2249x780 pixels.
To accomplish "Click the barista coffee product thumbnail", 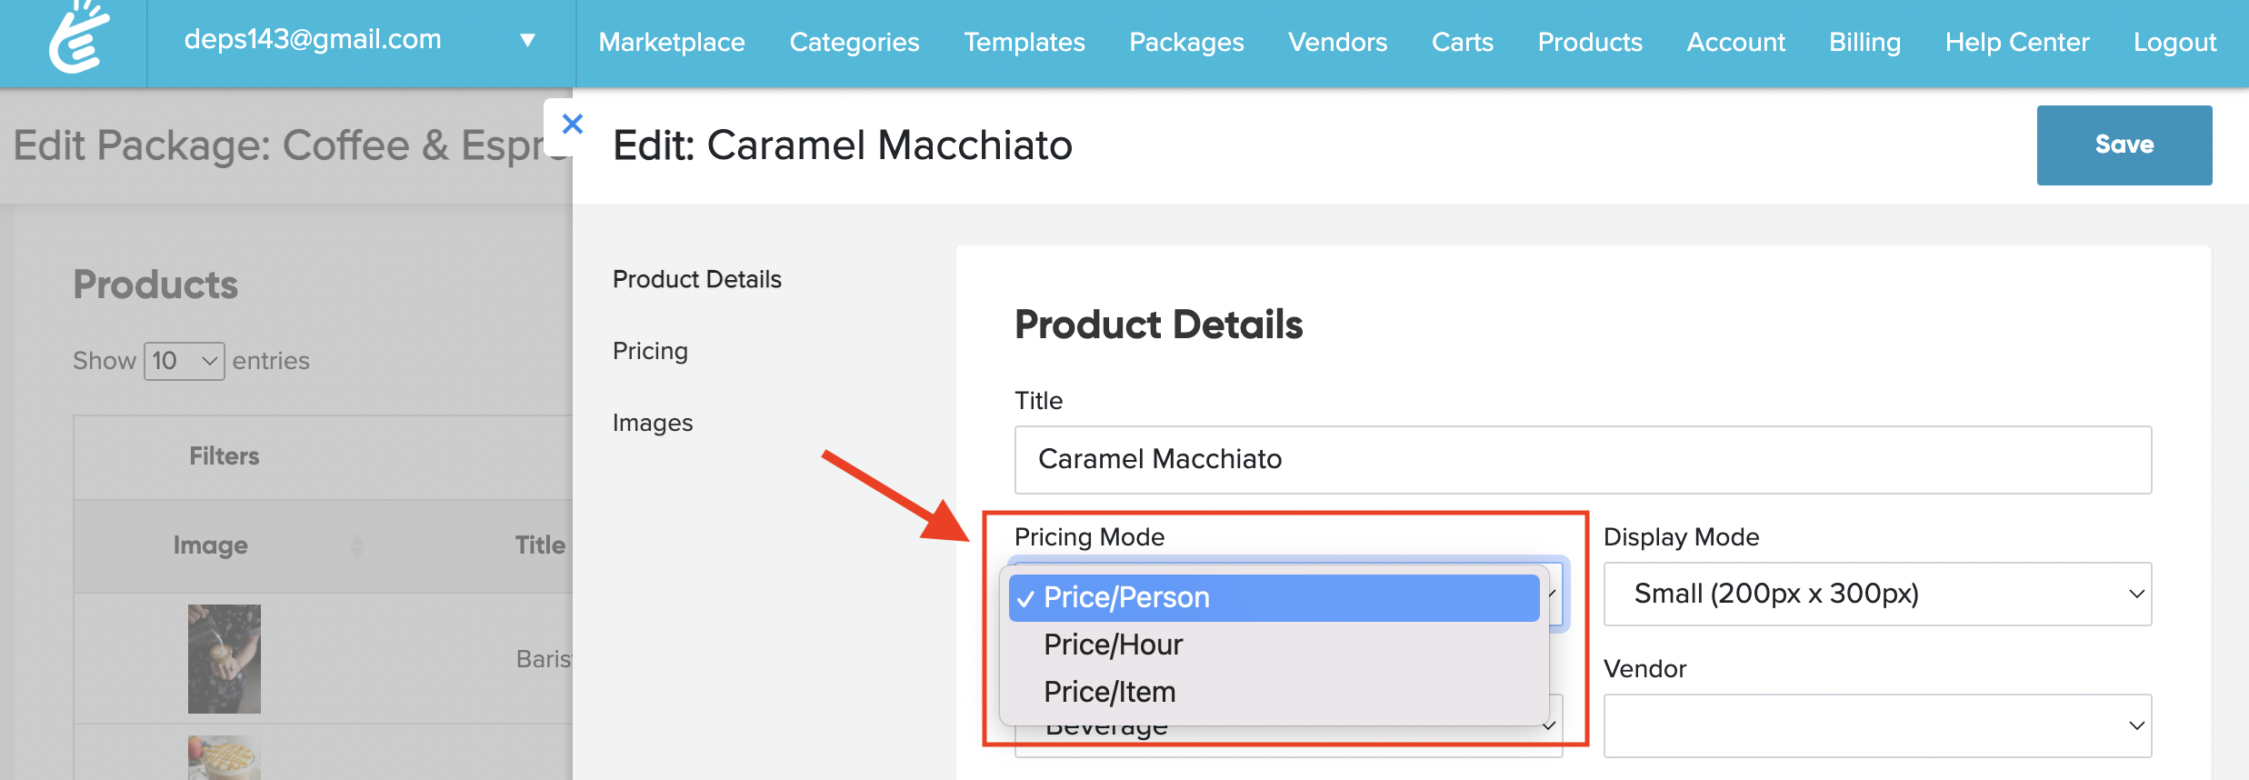I will tap(225, 659).
